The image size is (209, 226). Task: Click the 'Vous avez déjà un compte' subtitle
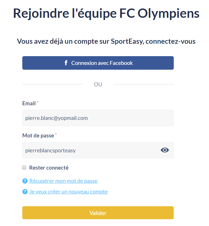[106, 41]
